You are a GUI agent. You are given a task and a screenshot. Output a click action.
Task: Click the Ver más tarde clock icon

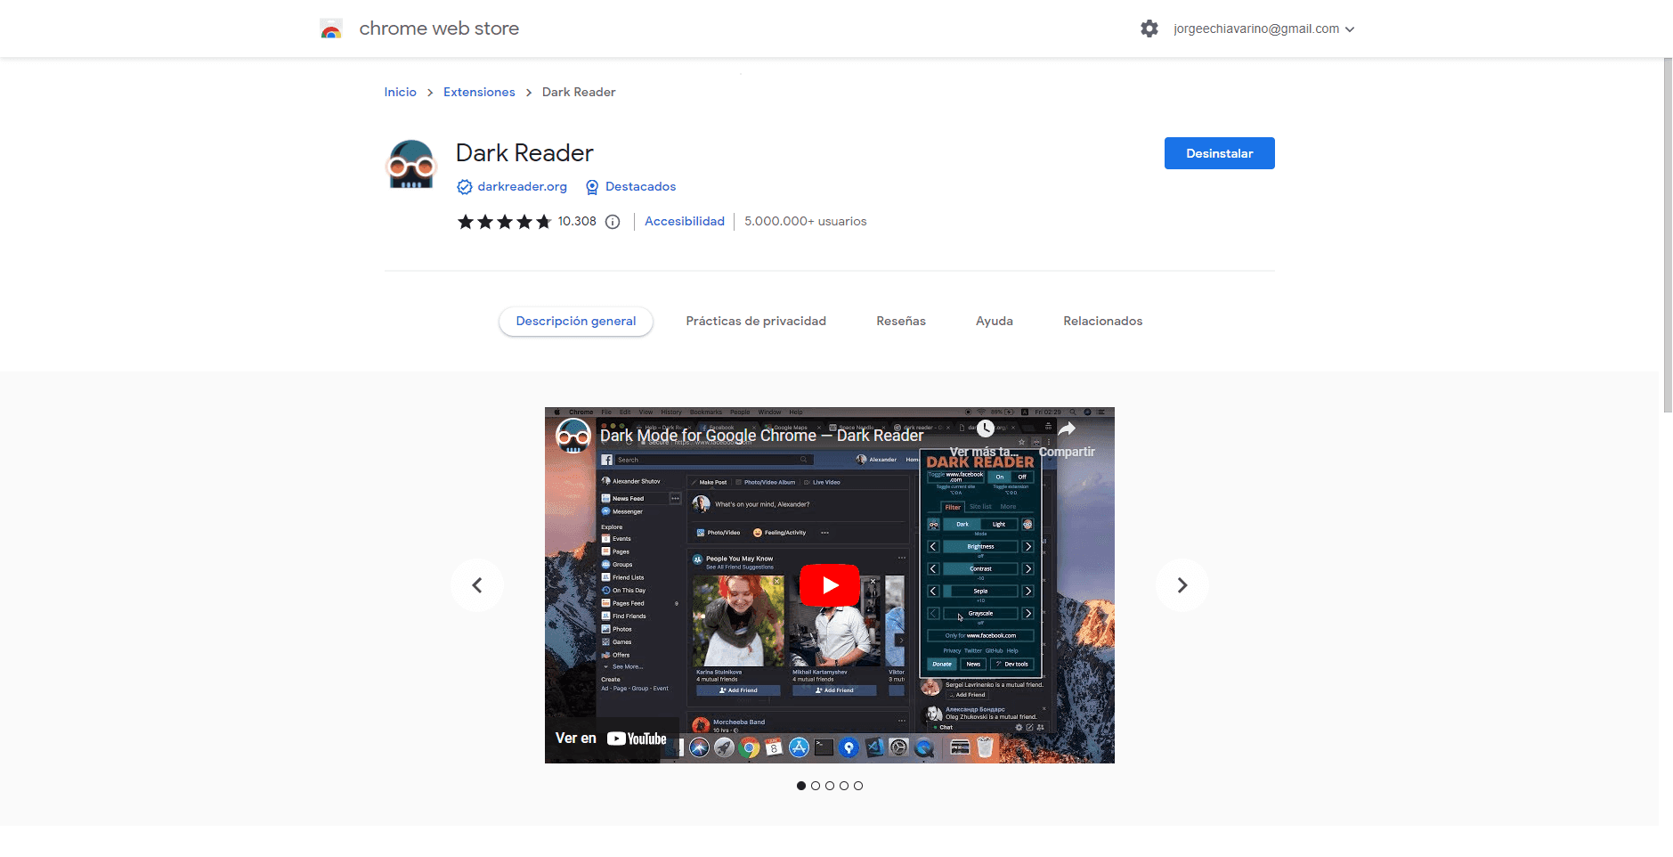tap(985, 428)
